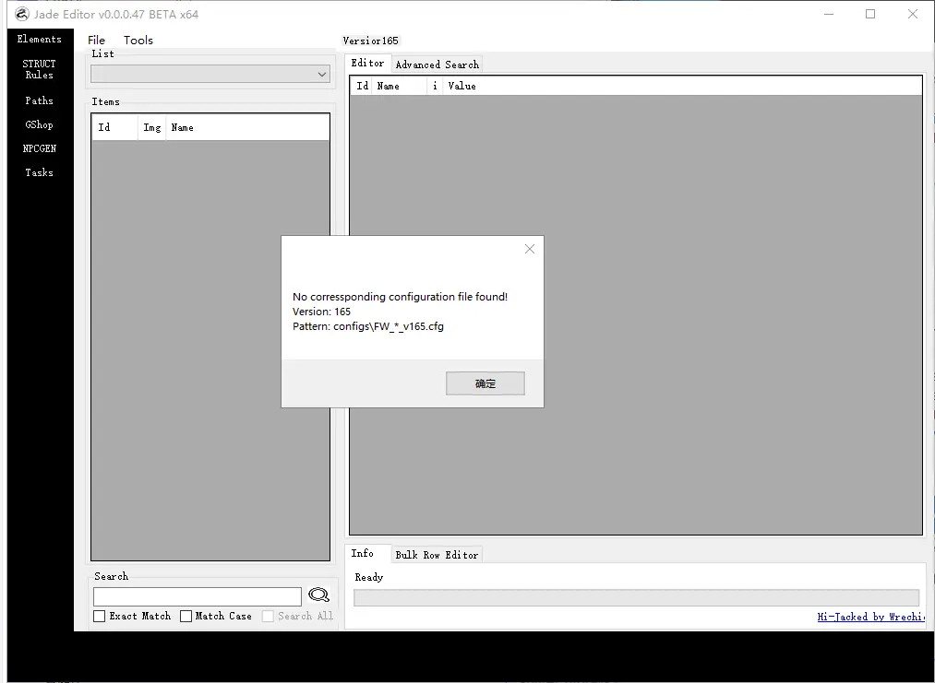Click the Ready status text
Viewport: 935px width, 683px height.
369,577
